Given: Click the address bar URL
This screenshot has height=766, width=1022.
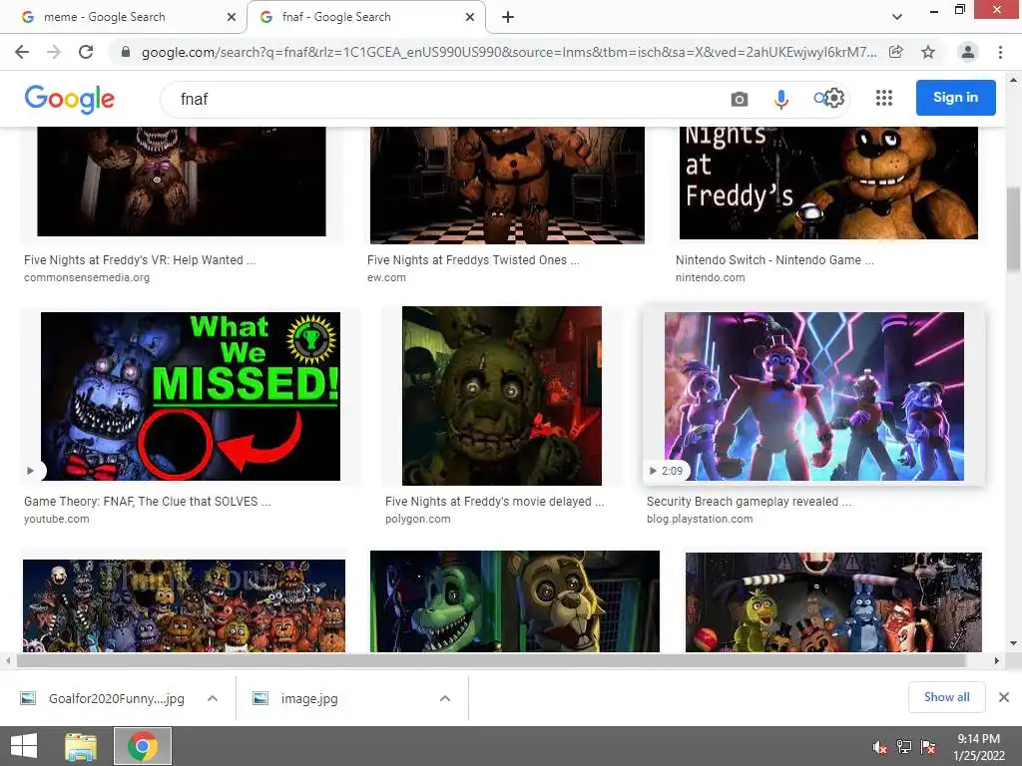Looking at the screenshot, I should click(508, 52).
